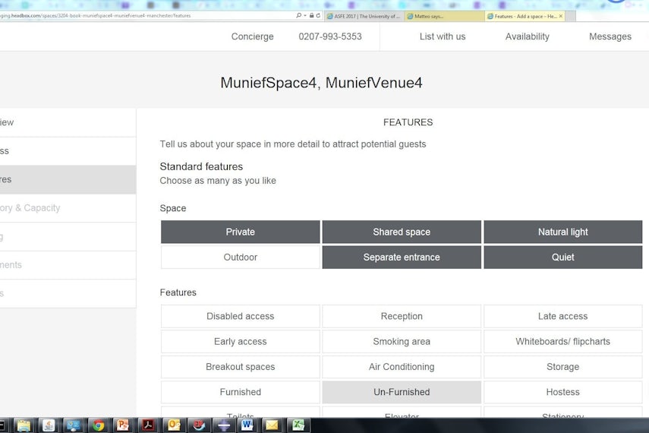Switch to the ASFE 2017 browser tab
Viewport: 649px width, 433px height.
(x=364, y=16)
